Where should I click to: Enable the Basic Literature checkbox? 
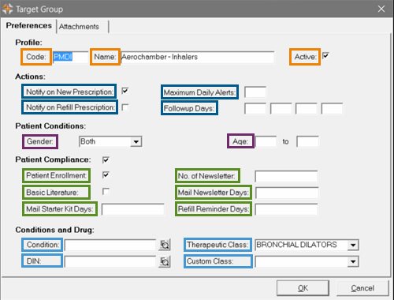pyautogui.click(x=106, y=192)
